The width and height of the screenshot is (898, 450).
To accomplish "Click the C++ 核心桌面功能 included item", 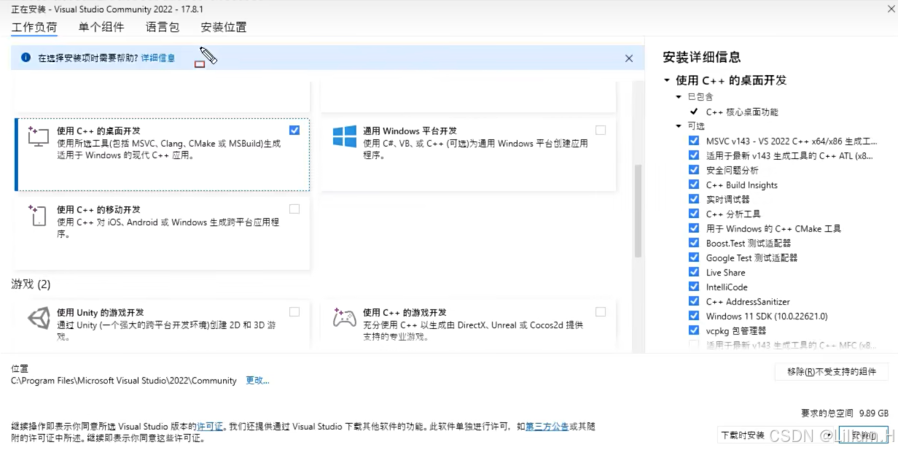I will point(742,112).
